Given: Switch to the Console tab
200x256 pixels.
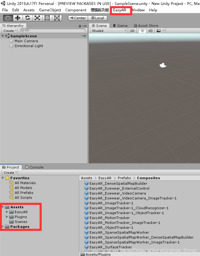Looking at the screenshot, I should 34,167.
